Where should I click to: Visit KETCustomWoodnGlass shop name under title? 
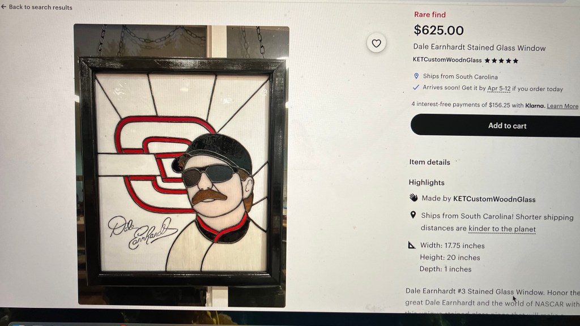point(447,60)
